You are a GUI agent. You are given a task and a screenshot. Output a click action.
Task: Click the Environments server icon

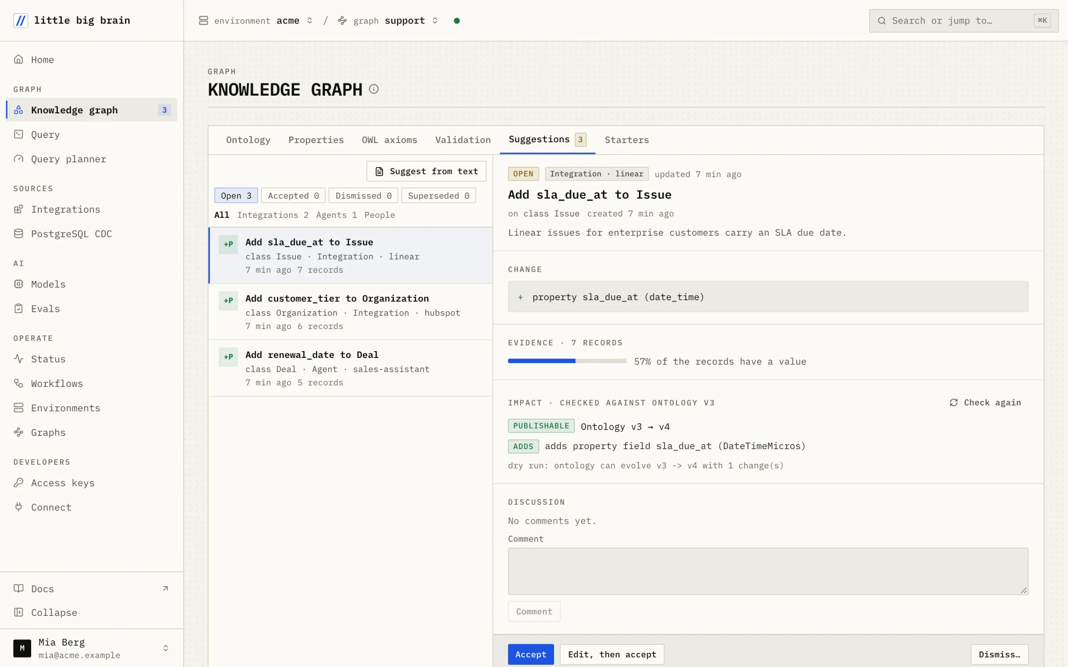[18, 407]
